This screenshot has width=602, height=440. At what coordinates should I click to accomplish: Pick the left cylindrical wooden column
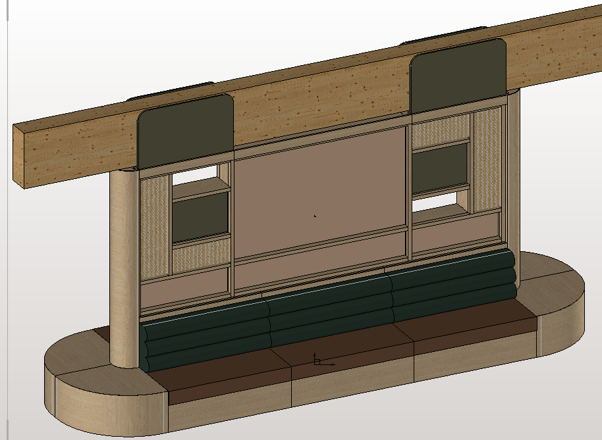click(124, 270)
